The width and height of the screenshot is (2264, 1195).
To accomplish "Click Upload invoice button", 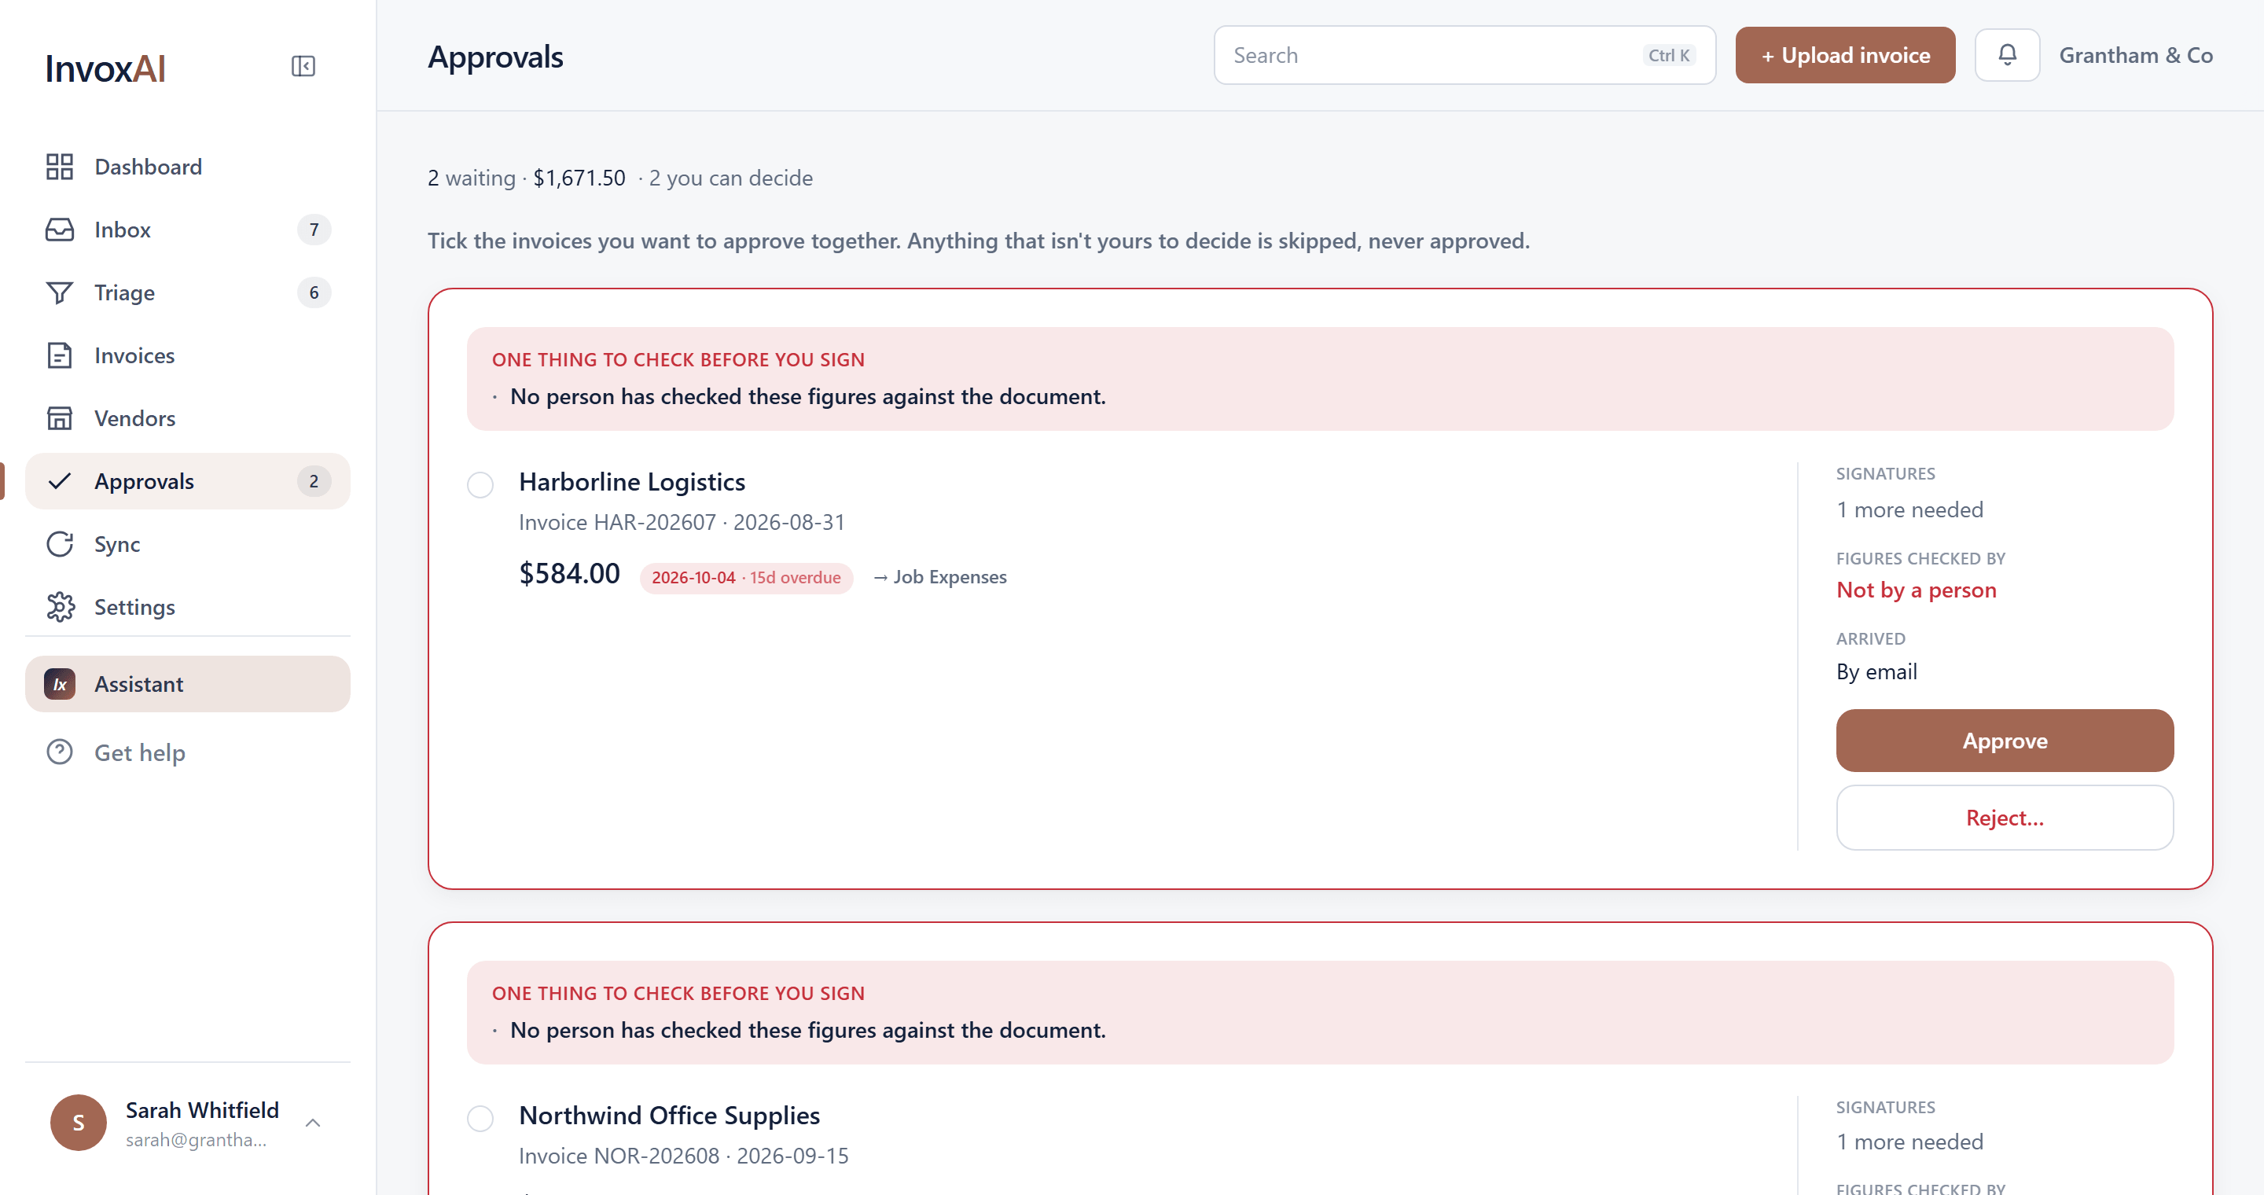I will tap(1845, 55).
